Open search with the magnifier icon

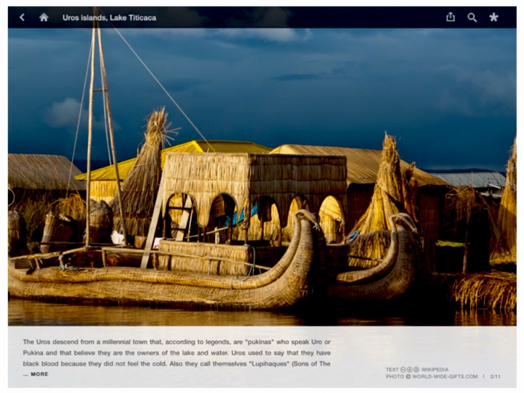[x=472, y=17]
